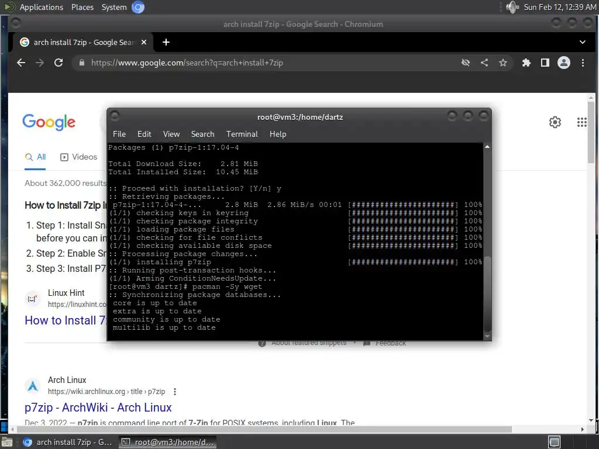Click the Arch Linux wiki URL breadcrumb text
This screenshot has height=449, width=599.
coord(106,392)
